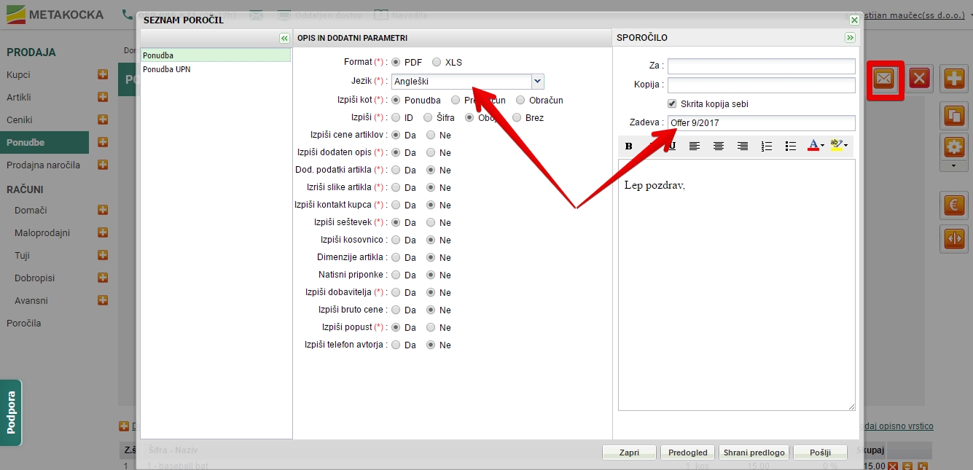
Task: Toggle bold formatting in message editor
Action: click(629, 146)
